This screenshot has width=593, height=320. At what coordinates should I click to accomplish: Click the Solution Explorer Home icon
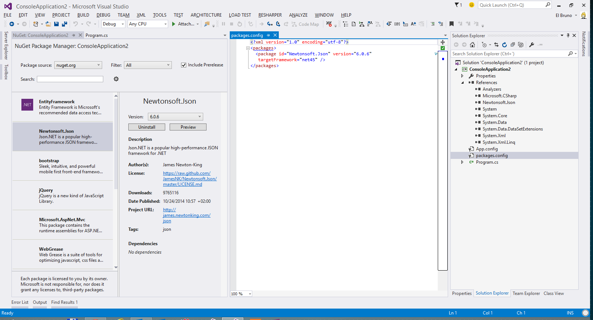pyautogui.click(x=472, y=45)
